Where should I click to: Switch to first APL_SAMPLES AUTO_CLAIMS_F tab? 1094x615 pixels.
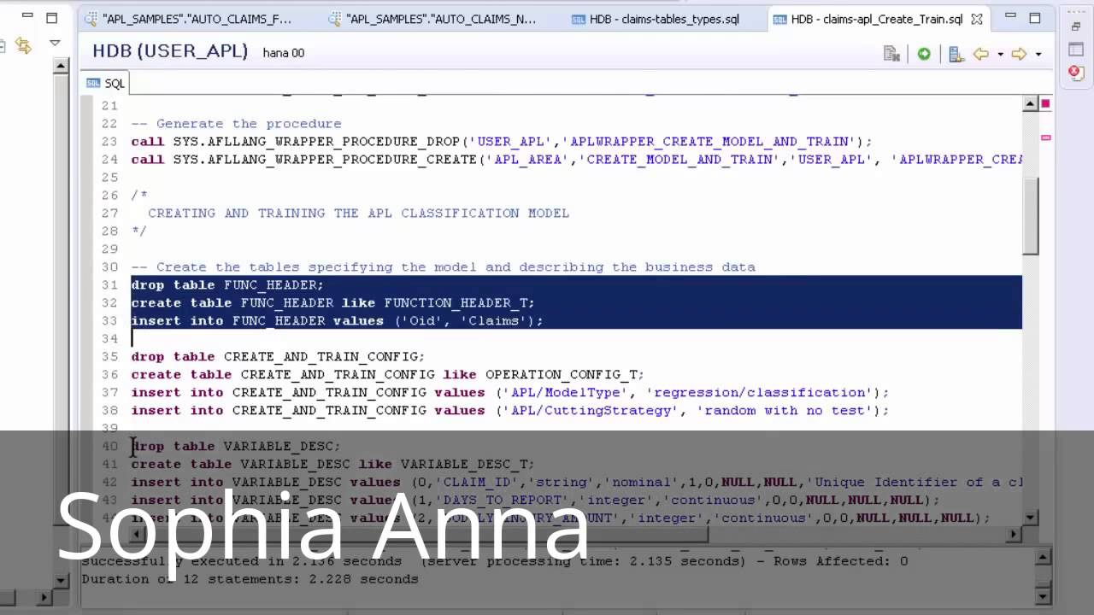click(188, 19)
